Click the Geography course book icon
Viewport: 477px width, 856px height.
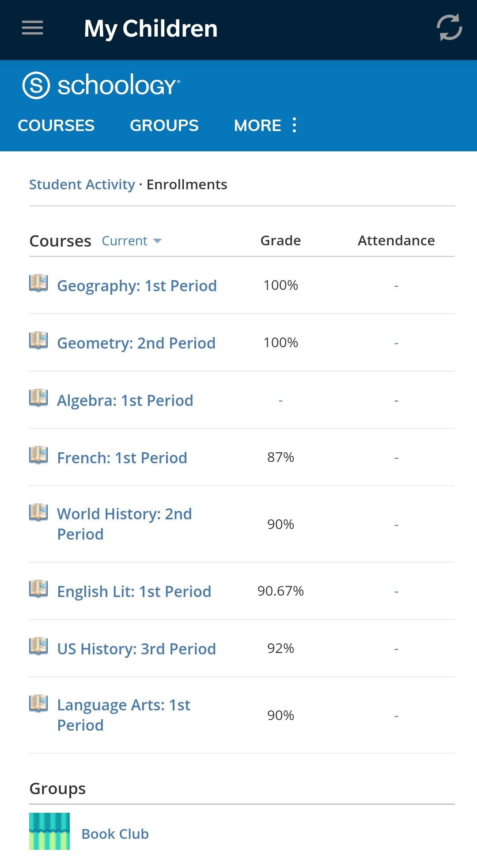click(x=38, y=283)
